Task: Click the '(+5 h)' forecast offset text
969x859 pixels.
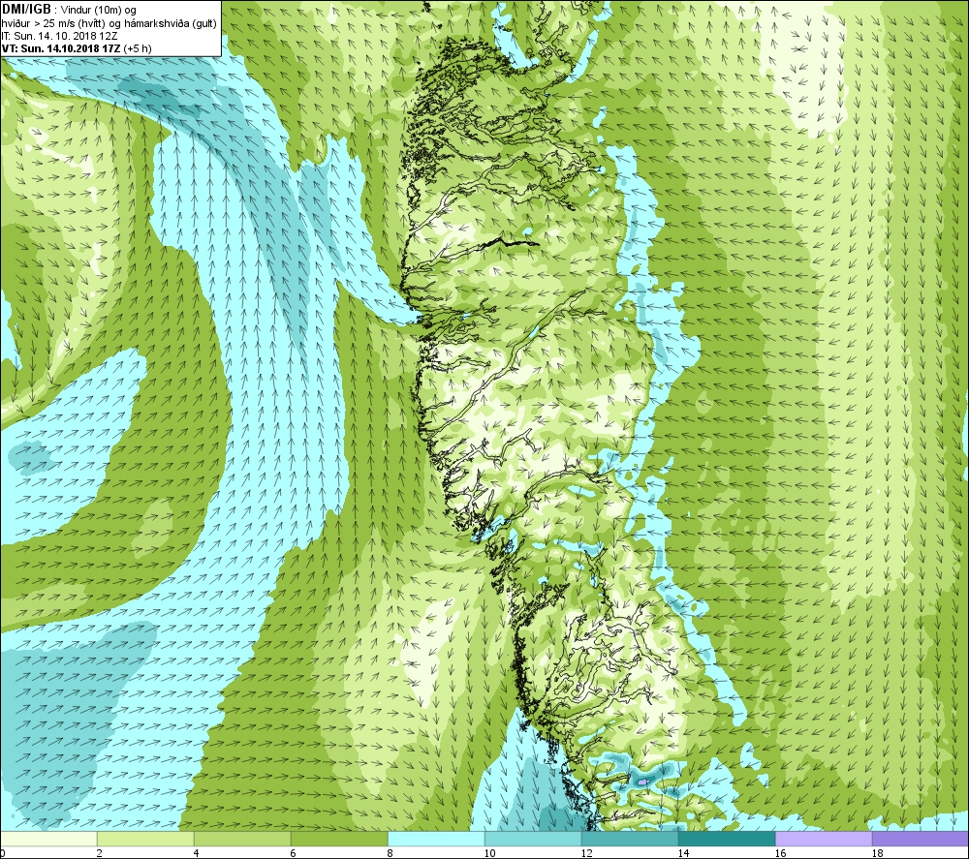Action: (x=138, y=48)
